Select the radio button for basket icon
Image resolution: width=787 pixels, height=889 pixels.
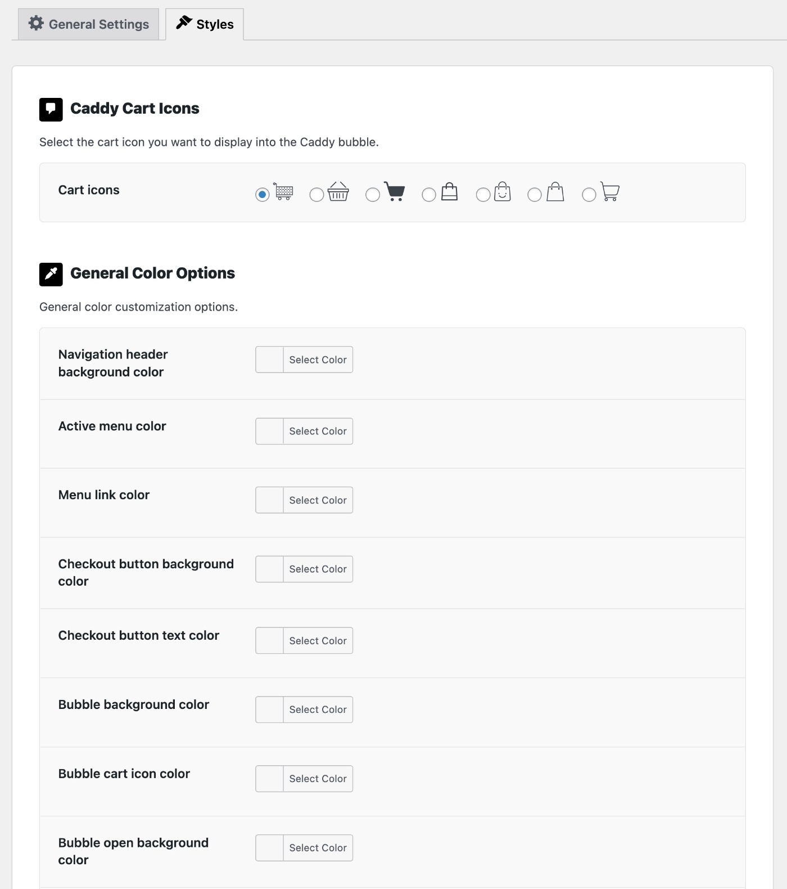pyautogui.click(x=317, y=195)
